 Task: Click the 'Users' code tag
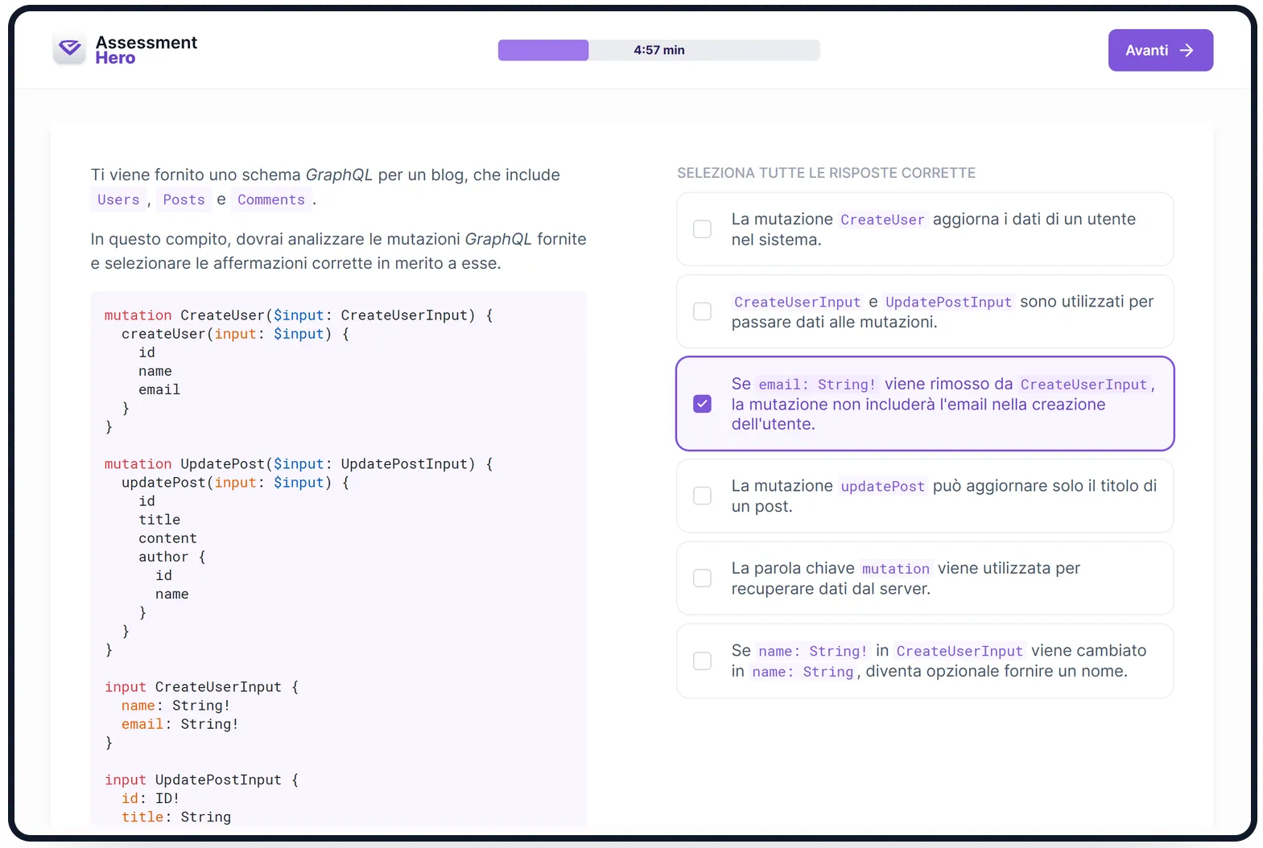click(x=118, y=200)
